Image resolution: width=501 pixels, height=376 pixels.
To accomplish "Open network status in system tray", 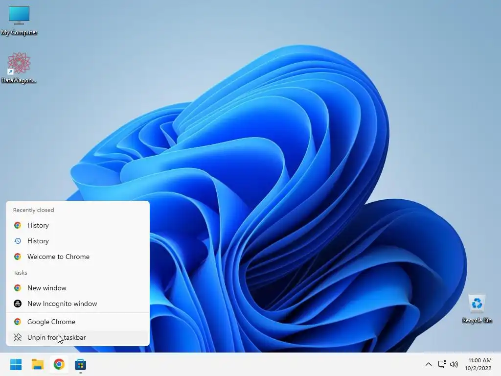I will coord(442,364).
